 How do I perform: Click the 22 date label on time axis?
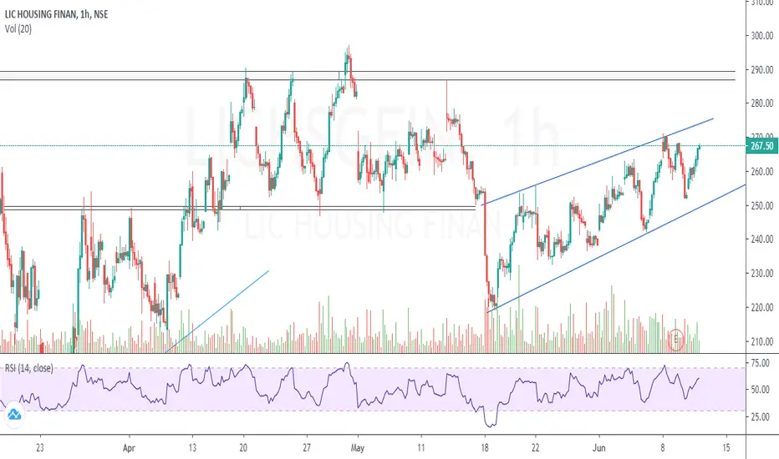tap(535, 447)
